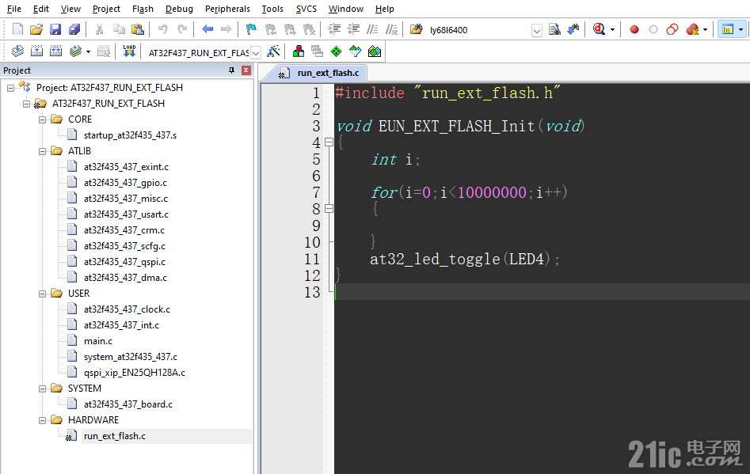The image size is (750, 474).
Task: Start or stop the debug session icon
Action: tap(599, 29)
